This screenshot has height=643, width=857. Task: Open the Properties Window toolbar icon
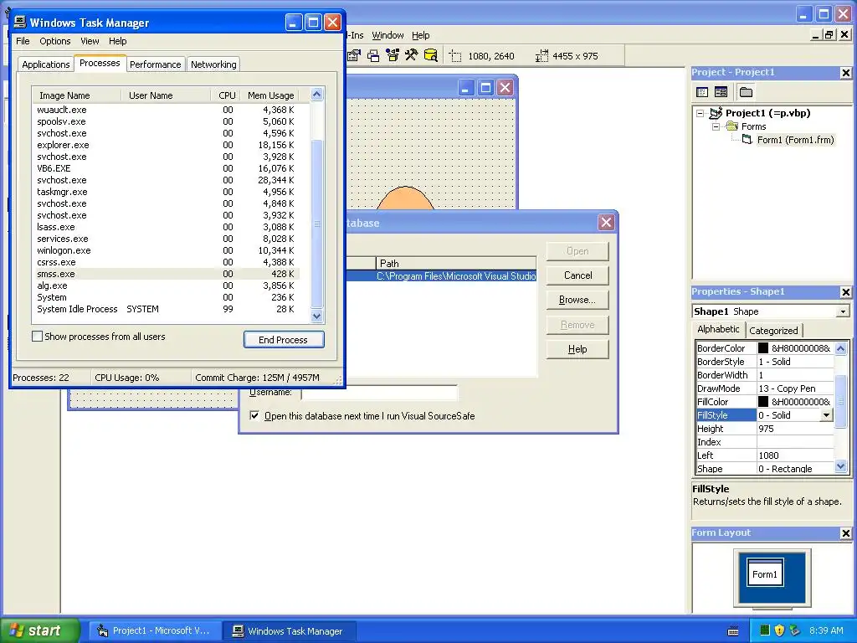pos(354,55)
